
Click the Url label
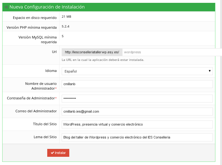tap(54, 52)
